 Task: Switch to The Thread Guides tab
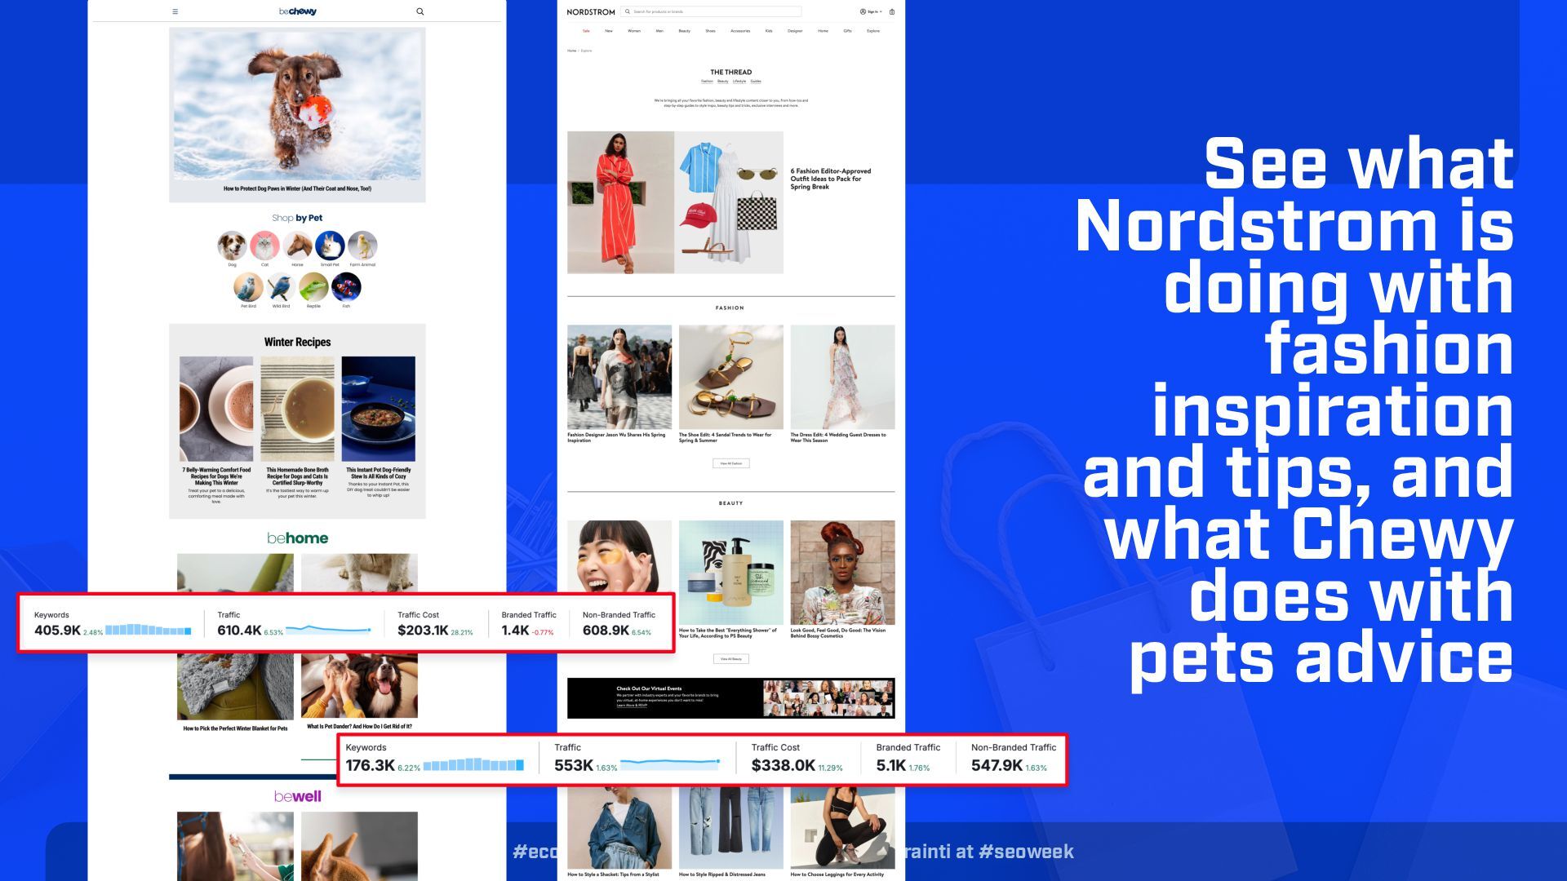coord(756,82)
